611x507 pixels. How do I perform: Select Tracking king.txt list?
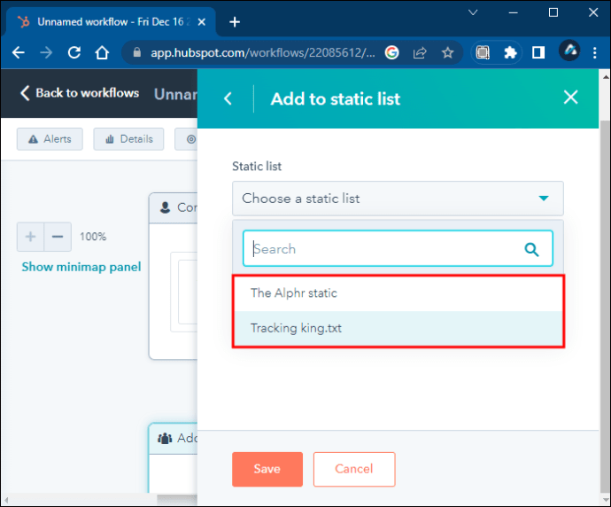[398, 328]
